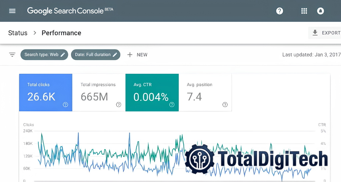The height and width of the screenshot is (182, 341).
Task: Toggle the Avg. CTR metric card
Action: (x=152, y=93)
